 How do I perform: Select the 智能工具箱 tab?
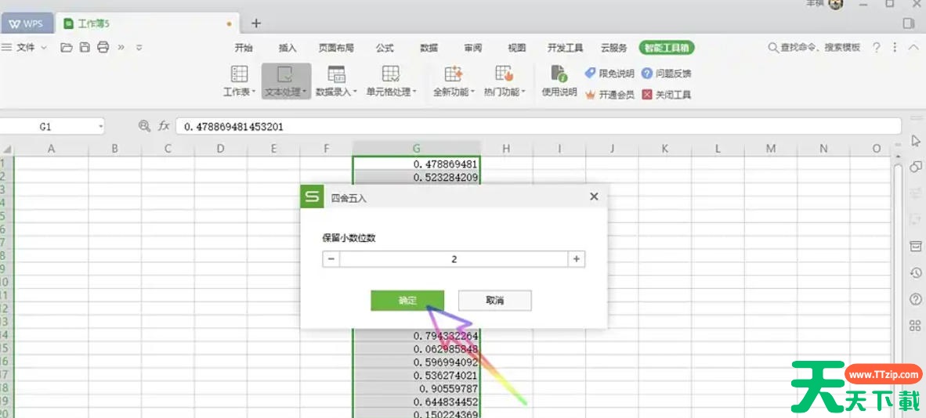(667, 48)
